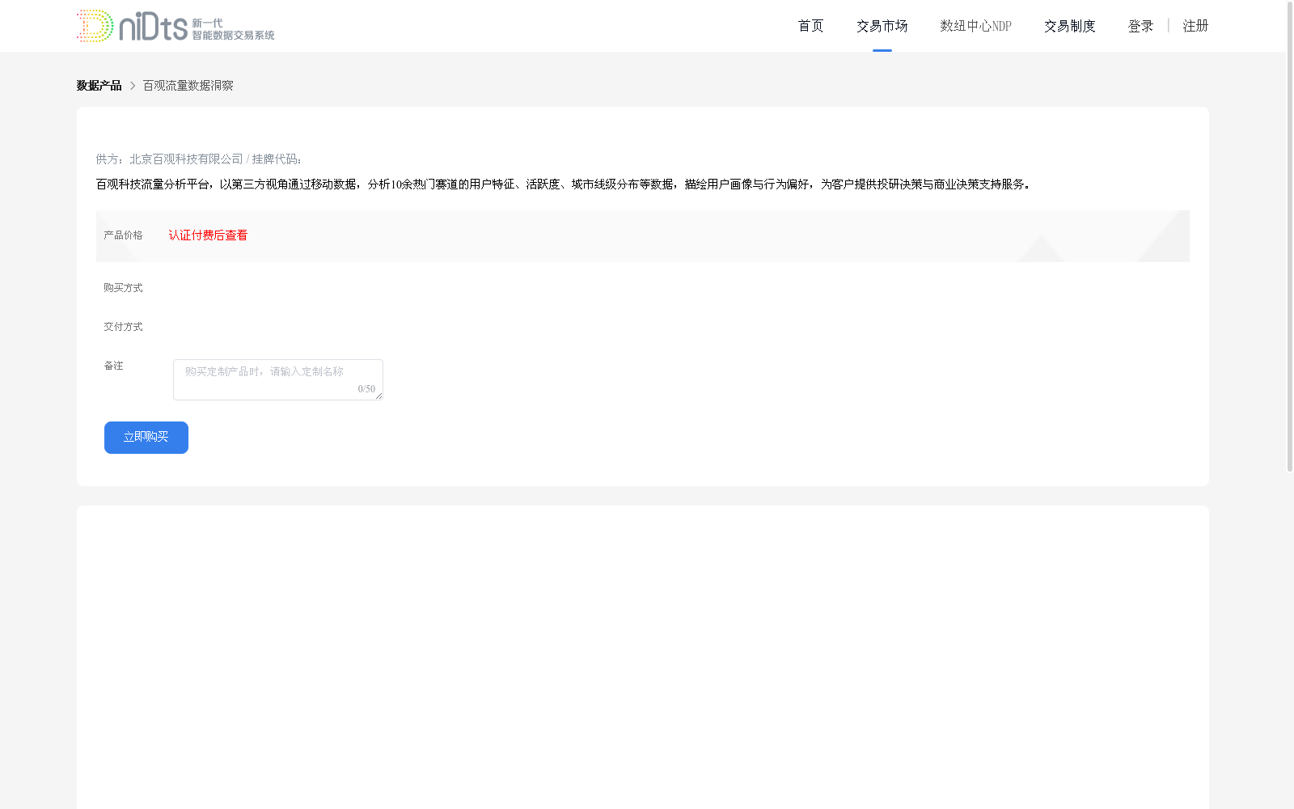Screen dimensions: 1294x809
Task: Open 数纽中心NDP in the navigation
Action: point(975,26)
